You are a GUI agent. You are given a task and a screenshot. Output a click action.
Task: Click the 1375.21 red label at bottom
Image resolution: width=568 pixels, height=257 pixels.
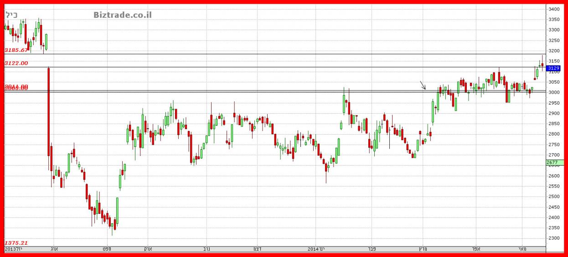point(16,243)
